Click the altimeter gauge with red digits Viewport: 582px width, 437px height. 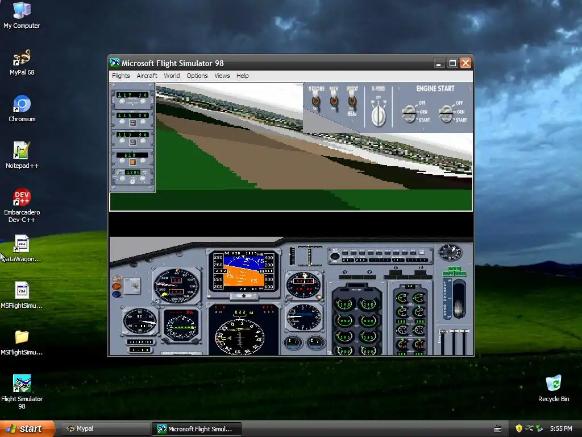[304, 285]
